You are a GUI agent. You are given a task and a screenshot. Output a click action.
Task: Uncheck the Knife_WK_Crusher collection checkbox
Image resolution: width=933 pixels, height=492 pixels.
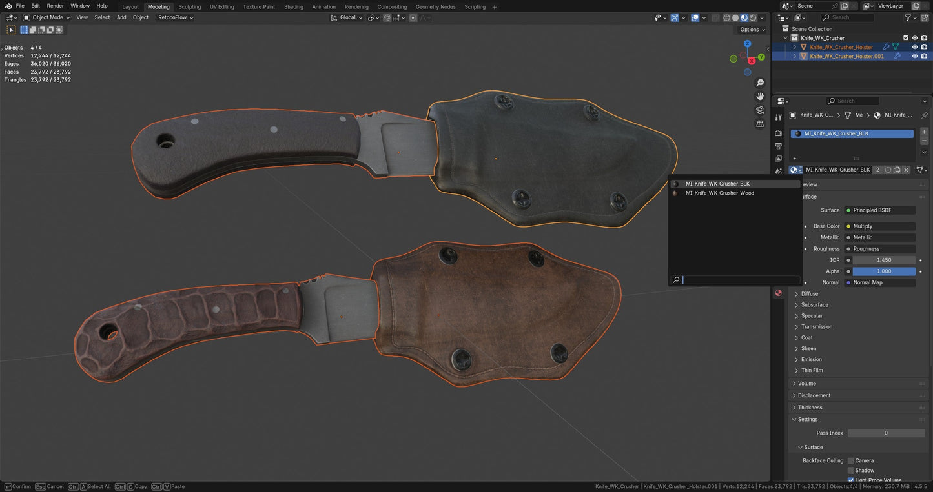tap(906, 37)
